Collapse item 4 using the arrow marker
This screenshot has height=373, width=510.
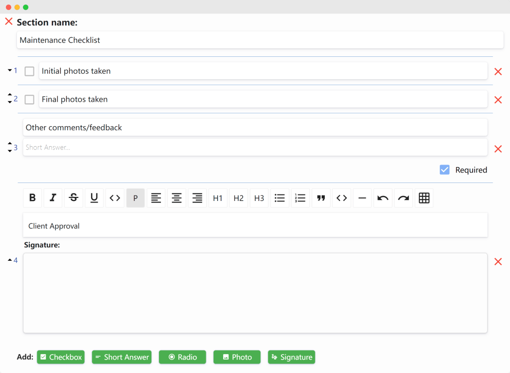coord(9,260)
